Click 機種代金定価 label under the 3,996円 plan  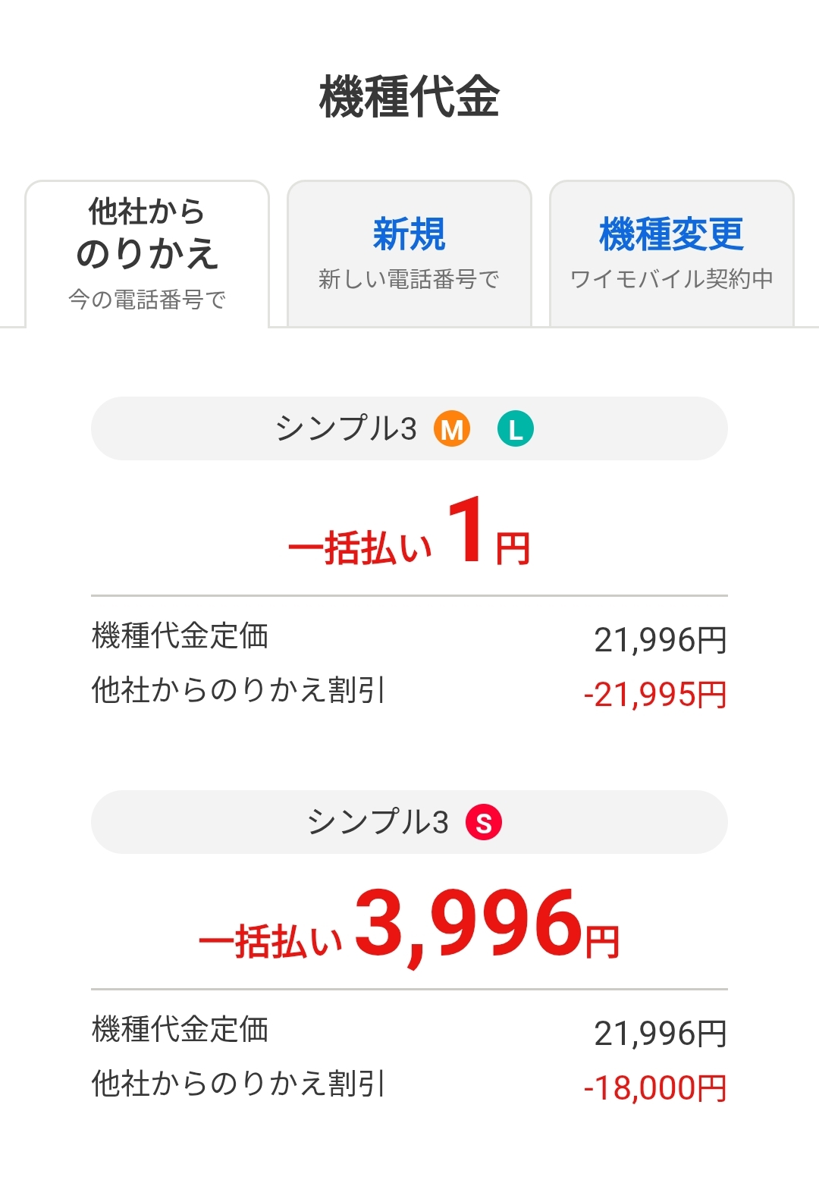(180, 1029)
